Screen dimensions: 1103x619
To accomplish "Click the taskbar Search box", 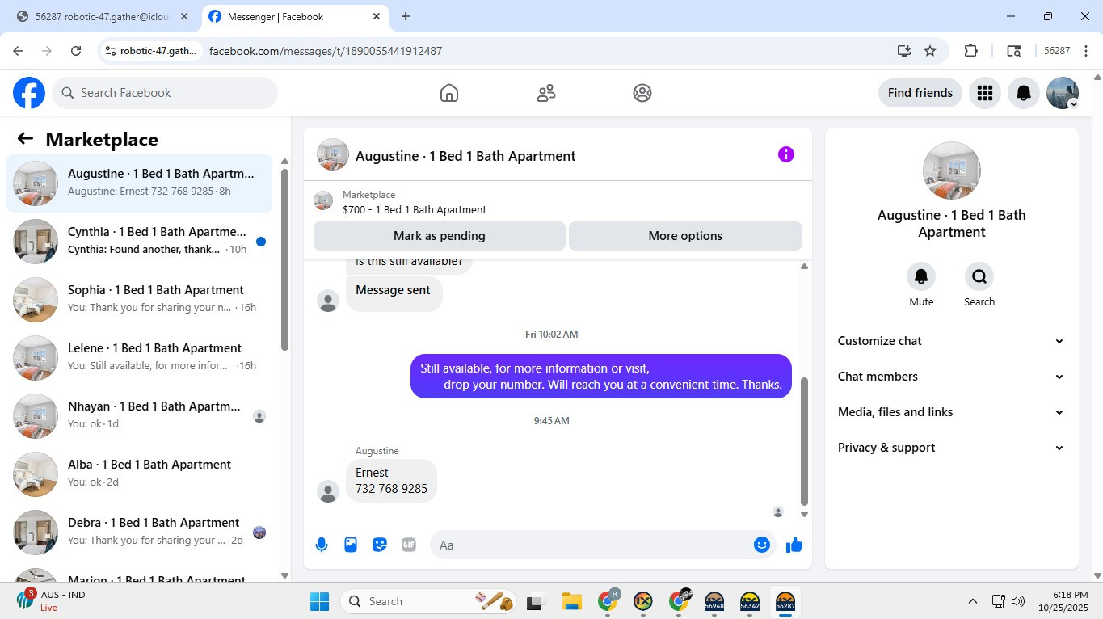I will [x=430, y=601].
